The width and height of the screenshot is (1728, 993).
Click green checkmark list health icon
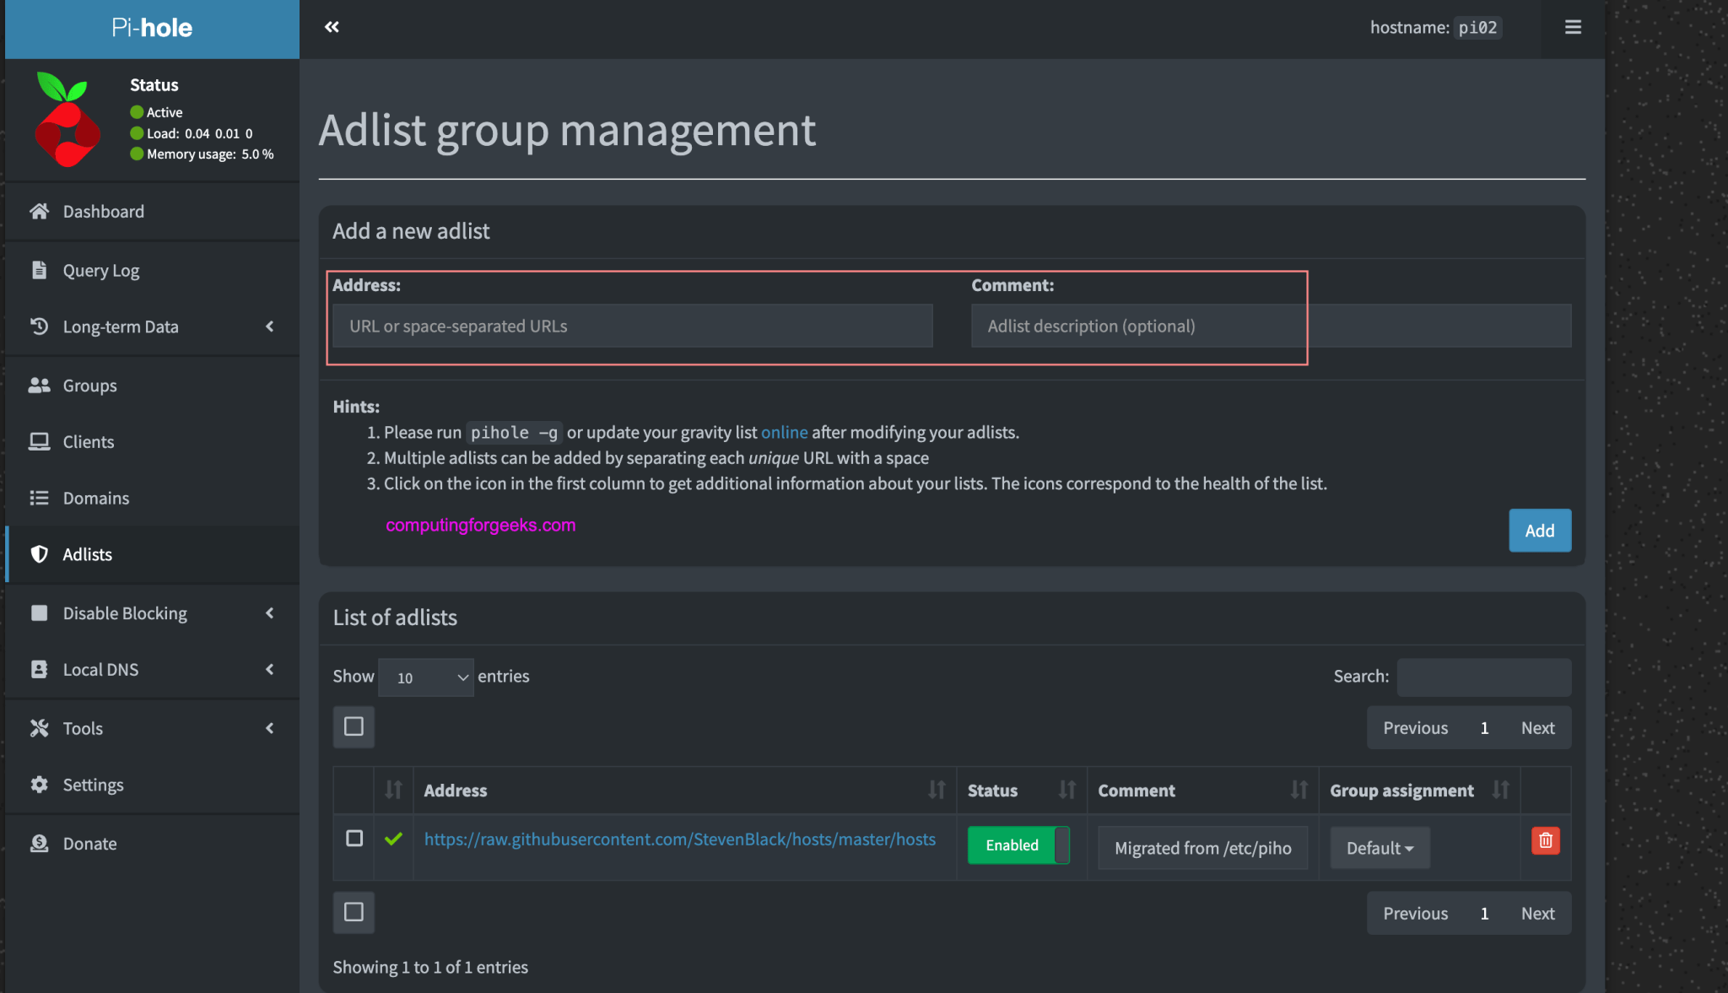(393, 839)
